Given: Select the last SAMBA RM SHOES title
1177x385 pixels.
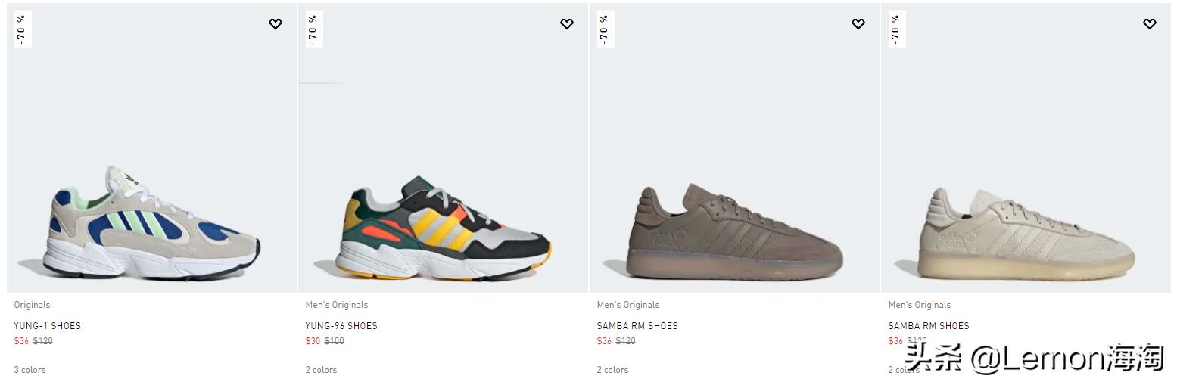Looking at the screenshot, I should coord(929,326).
